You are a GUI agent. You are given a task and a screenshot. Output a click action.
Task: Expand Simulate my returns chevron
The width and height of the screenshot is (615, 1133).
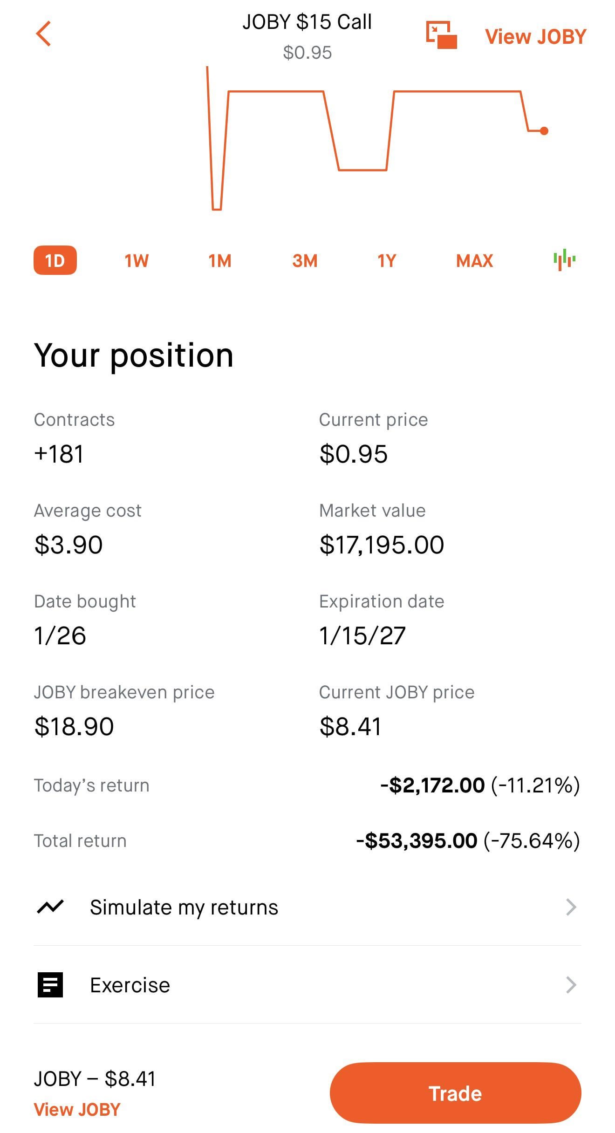[x=571, y=907]
